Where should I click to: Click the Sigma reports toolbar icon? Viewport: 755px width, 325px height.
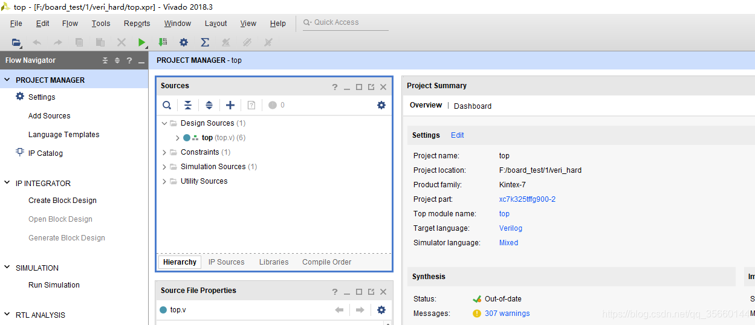point(205,42)
